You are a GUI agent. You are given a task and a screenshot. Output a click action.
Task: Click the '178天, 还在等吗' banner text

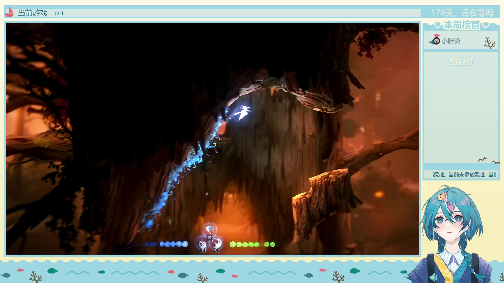(x=462, y=13)
